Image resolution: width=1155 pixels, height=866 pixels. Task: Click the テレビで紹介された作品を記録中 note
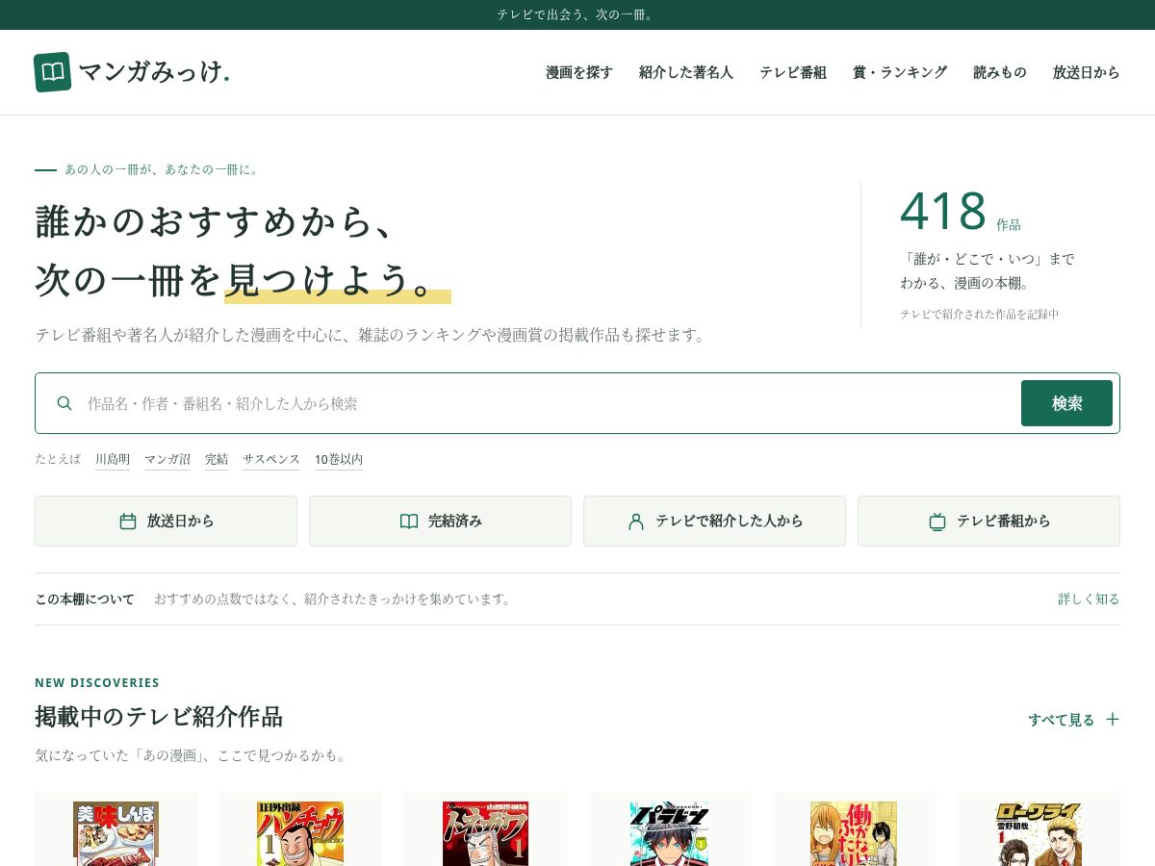tap(979, 314)
